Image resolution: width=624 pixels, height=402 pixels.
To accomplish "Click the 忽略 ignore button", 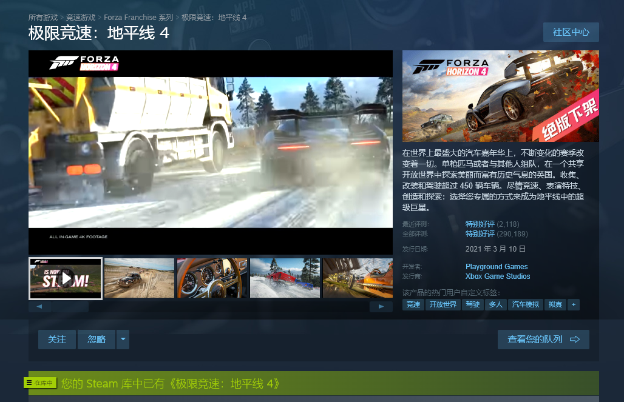I will pos(97,339).
